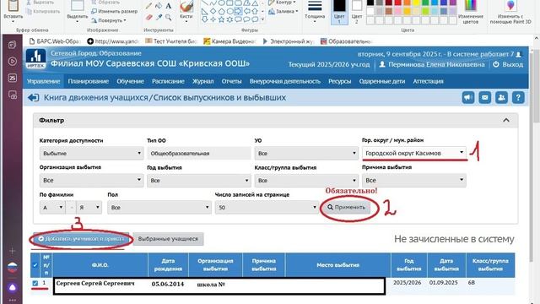Collapse the Фильтр panel with chevron
This screenshot has height=304, width=540.
click(x=506, y=120)
